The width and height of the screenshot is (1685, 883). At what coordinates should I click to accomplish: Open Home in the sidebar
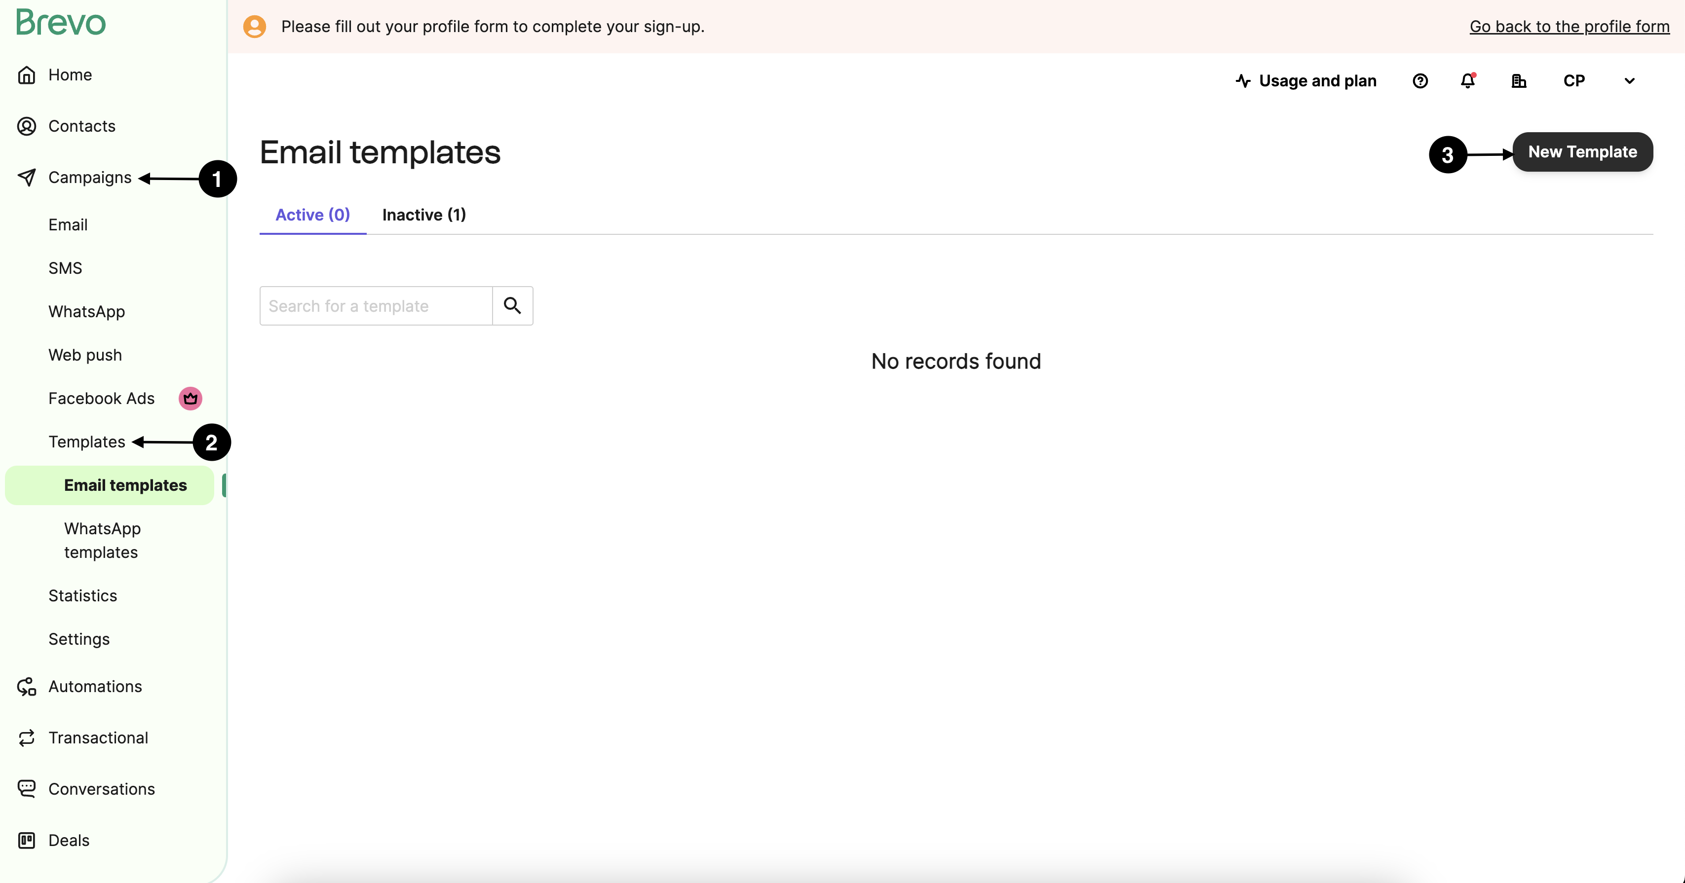[x=70, y=75]
